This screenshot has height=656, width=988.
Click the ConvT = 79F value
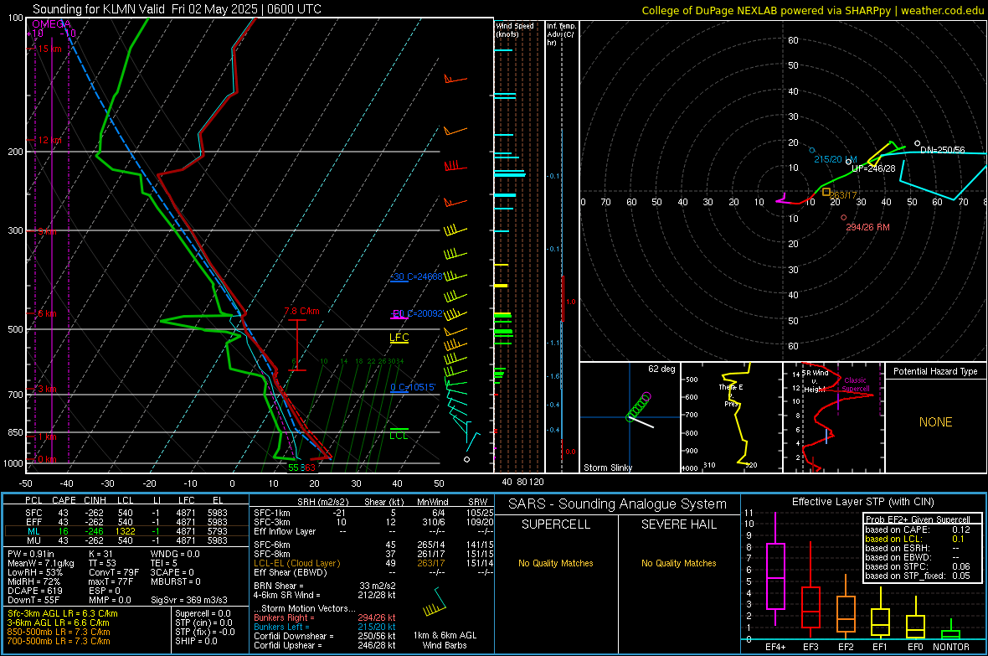114,572
